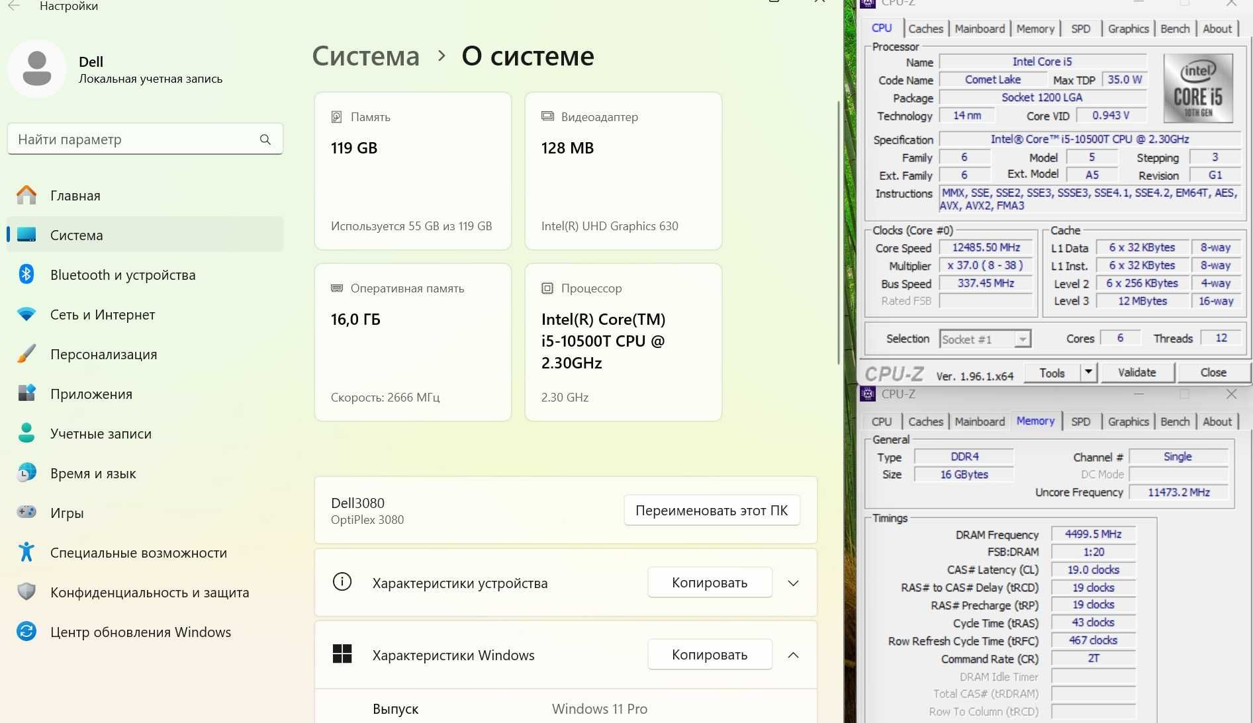Open Время и язык via clock icon
The height and width of the screenshot is (723, 1253).
point(26,472)
